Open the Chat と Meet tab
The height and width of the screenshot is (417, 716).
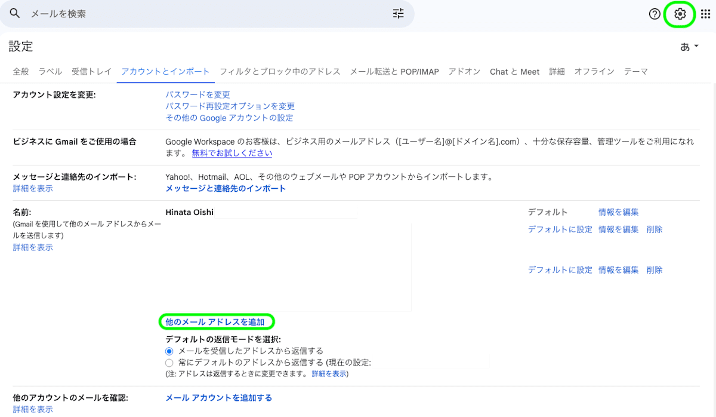pos(514,71)
